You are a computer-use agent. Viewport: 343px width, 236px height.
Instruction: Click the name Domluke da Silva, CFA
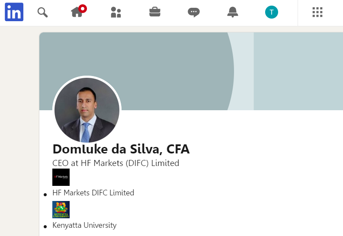coord(121,149)
